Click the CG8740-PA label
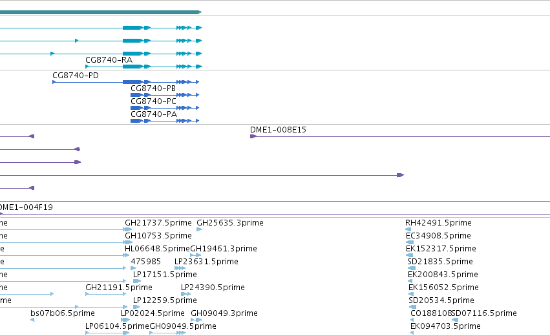The width and height of the screenshot is (550, 336). point(154,114)
